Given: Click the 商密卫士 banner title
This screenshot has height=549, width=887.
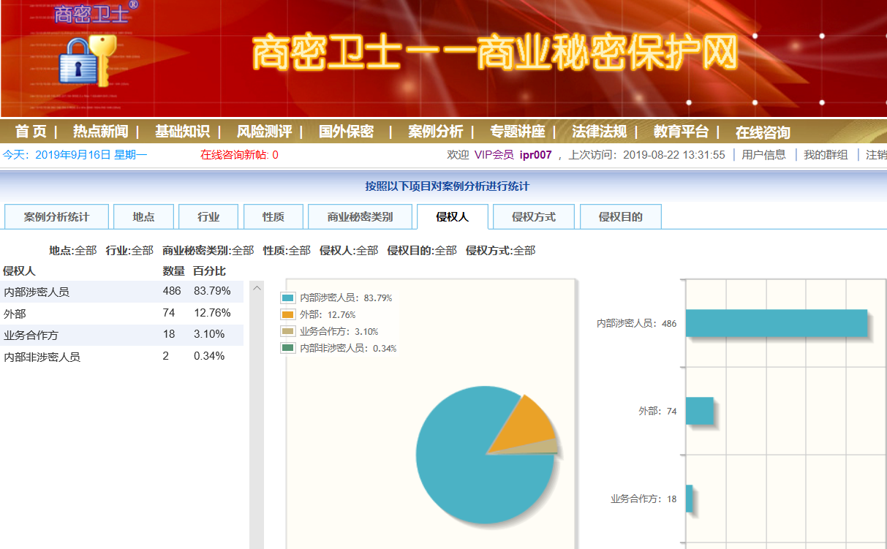Looking at the screenshot, I should (x=495, y=53).
